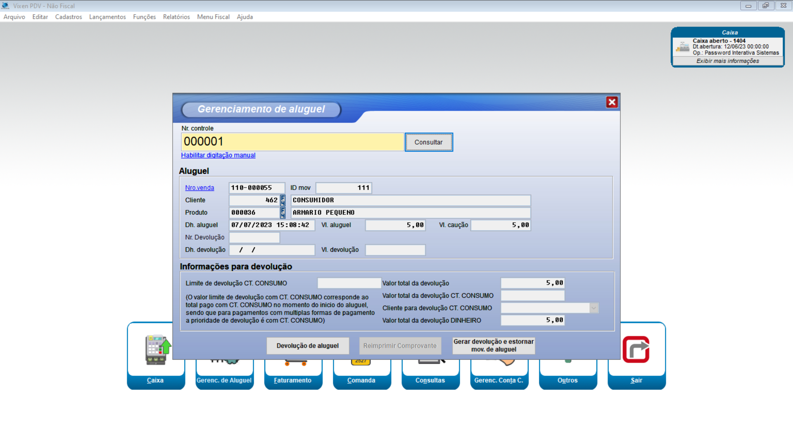
Task: Click the cash register icon in Caixa panel
Action: coord(682,47)
